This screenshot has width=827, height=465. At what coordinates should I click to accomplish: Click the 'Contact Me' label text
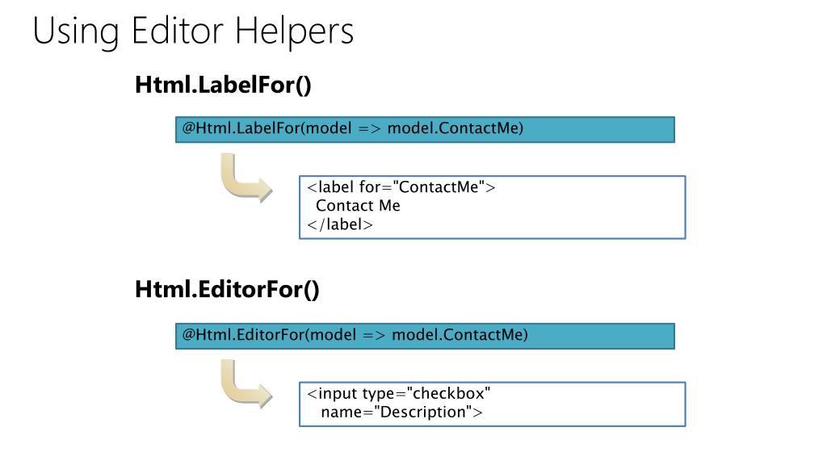[x=358, y=206]
